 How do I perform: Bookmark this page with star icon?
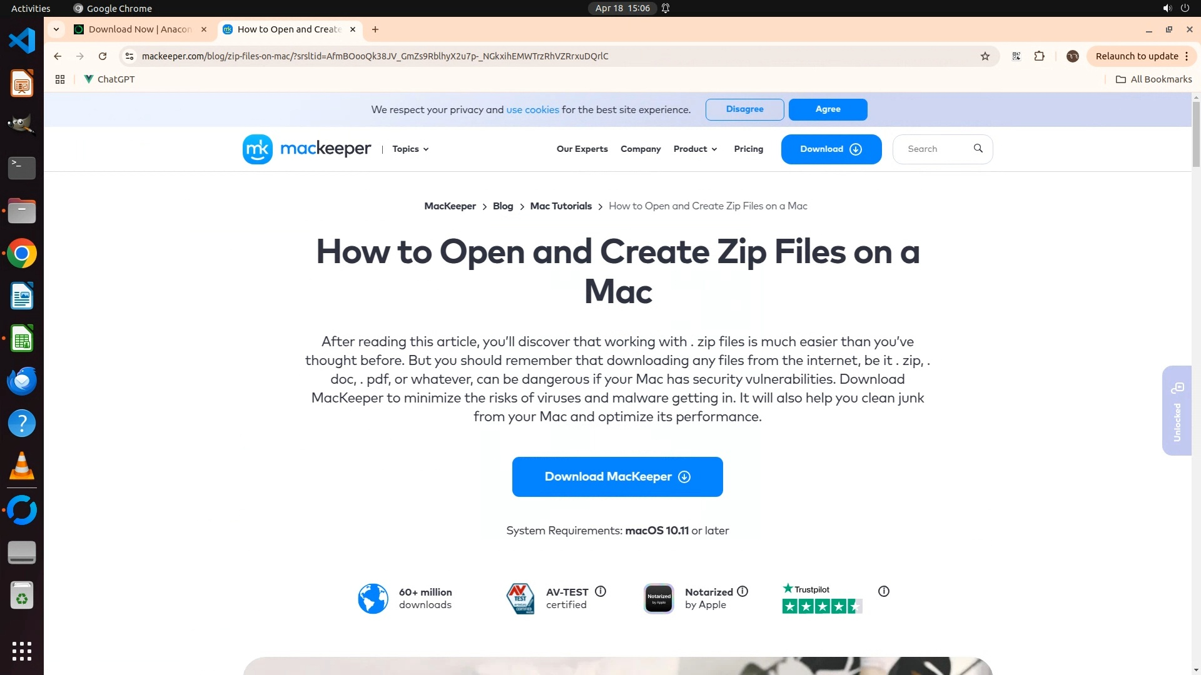985,56
